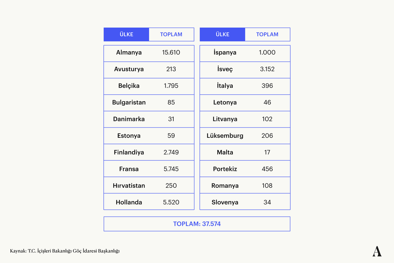Select the Malta value 17
394x263 pixels.
[x=267, y=152]
